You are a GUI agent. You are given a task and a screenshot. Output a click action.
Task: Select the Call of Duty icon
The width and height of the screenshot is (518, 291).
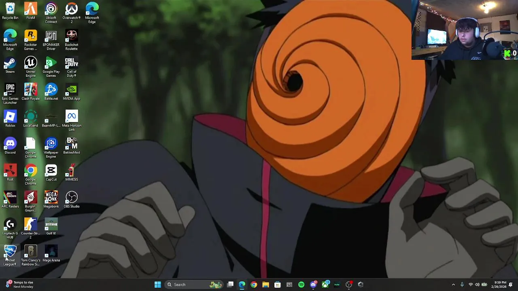click(72, 67)
